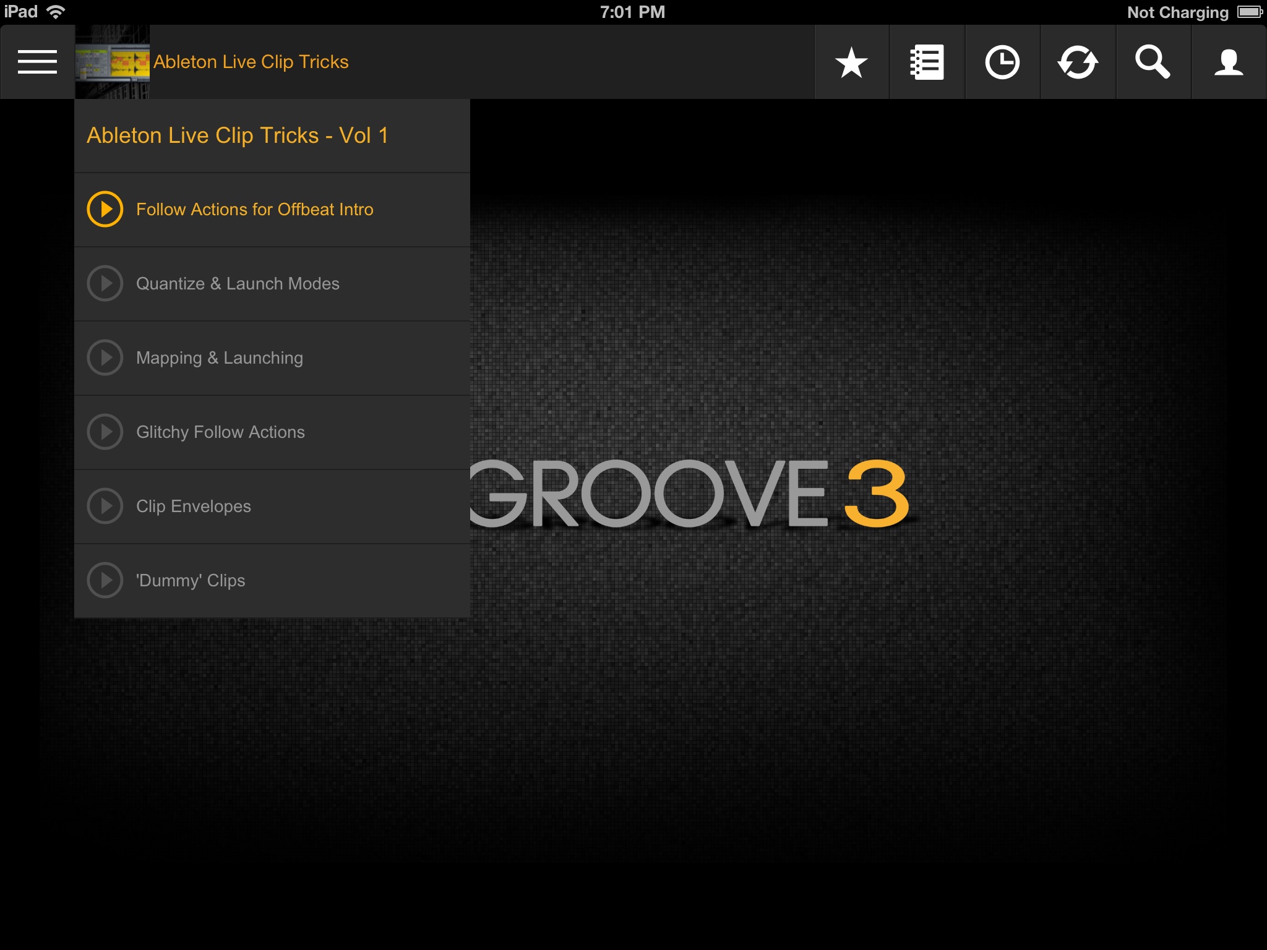This screenshot has height=950, width=1267.
Task: Select 'Dummy' Clips text
Action: coord(191,581)
